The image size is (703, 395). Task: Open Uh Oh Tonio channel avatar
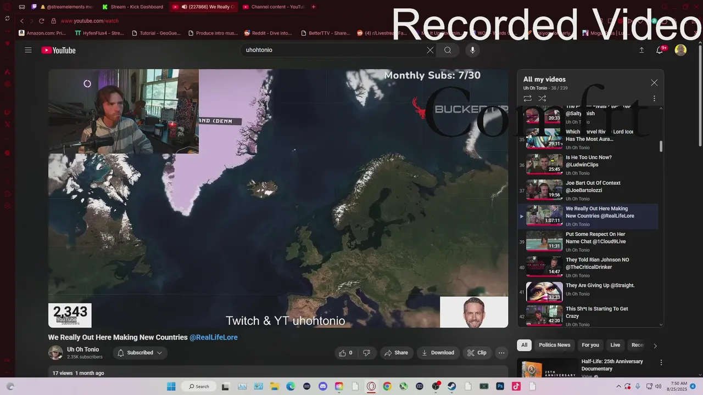(x=55, y=353)
